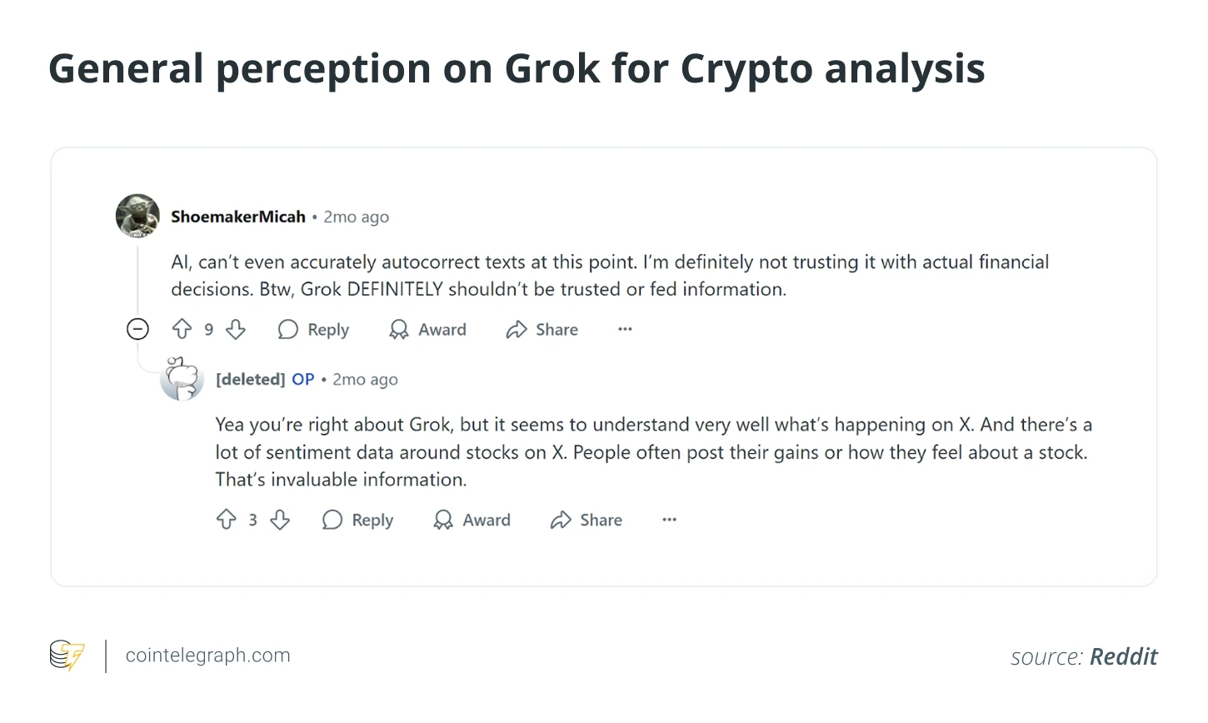
Task: Downvote the [deleted] OP reply
Action: coord(280,519)
